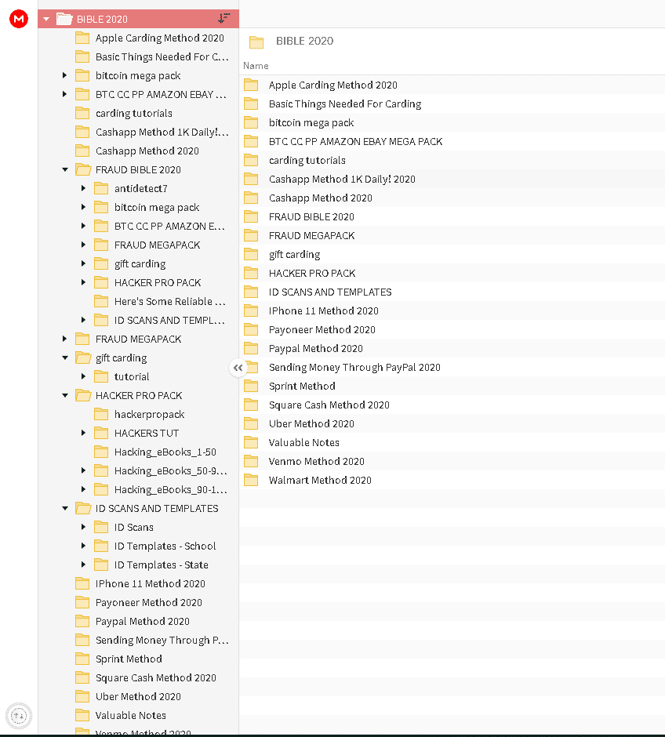665x737 pixels.
Task: Select Sprint Method in the tree
Action: 129,659
